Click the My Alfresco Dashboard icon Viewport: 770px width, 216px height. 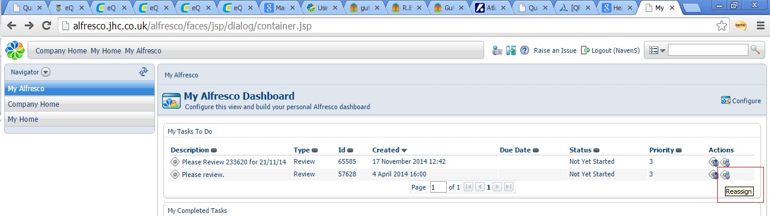[172, 101]
